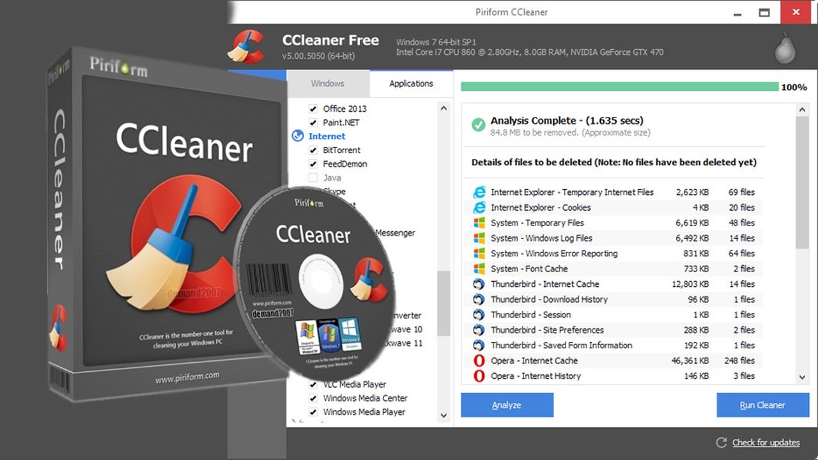Click the results list scroll up arrow
This screenshot has height=460, width=818.
pyautogui.click(x=803, y=111)
